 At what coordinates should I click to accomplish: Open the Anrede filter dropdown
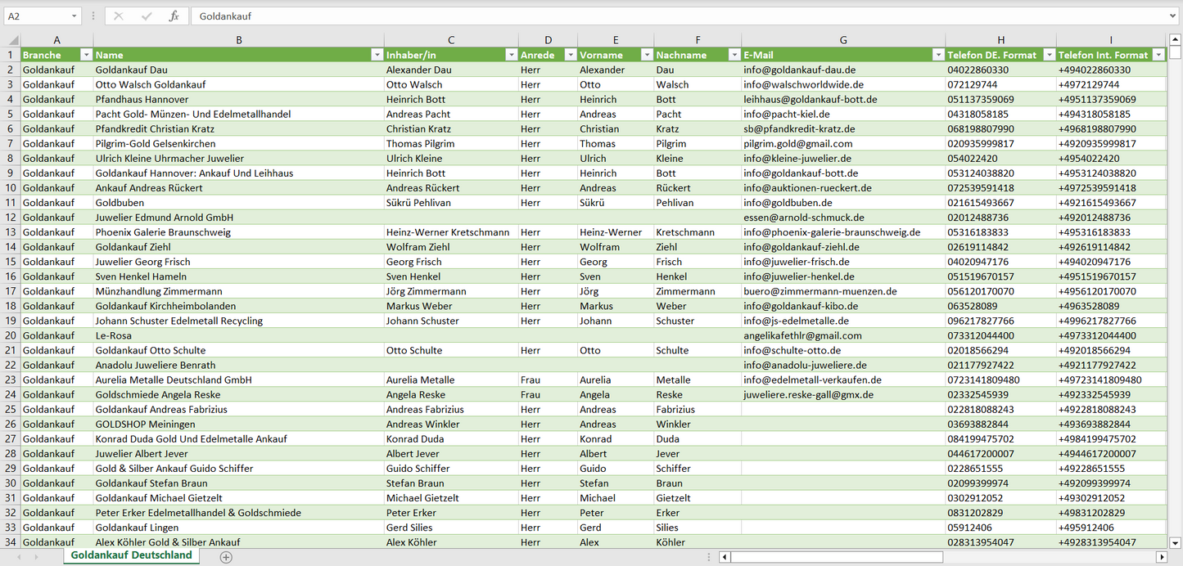(570, 55)
